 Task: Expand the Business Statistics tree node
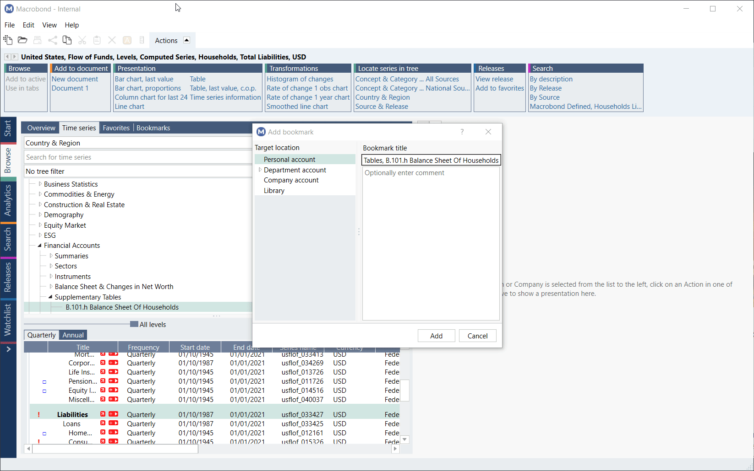[x=40, y=184]
